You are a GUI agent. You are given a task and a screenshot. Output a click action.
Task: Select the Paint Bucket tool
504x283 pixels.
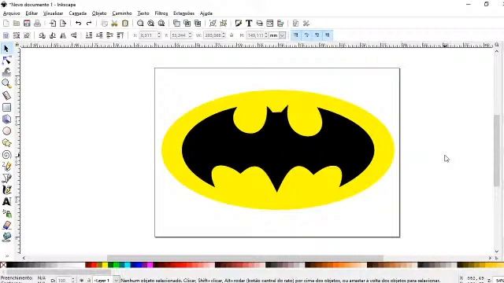tap(6, 237)
